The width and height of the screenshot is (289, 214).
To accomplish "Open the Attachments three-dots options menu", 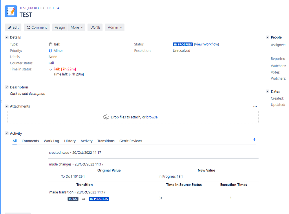I will (x=255, y=107).
